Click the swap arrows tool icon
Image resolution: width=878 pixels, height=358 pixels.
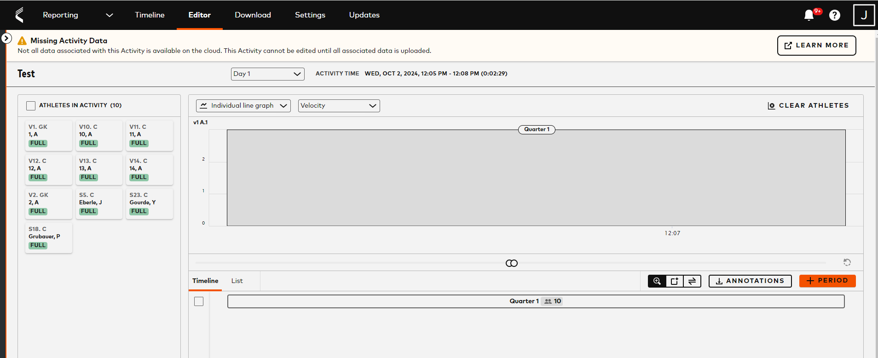tap(692, 281)
